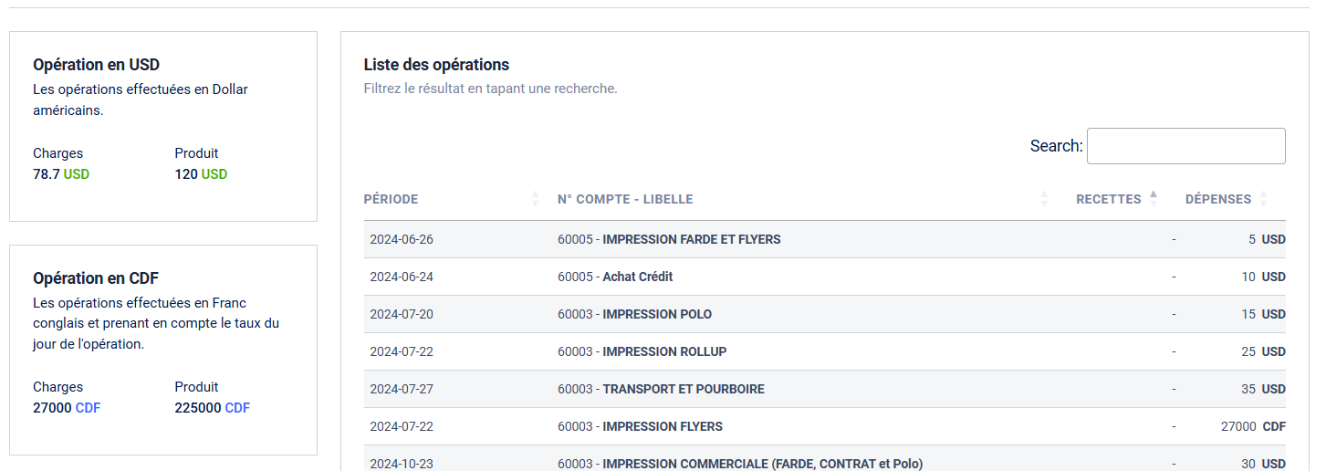Viewport: 1326px width, 471px height.
Task: Sort by the PÉRIODE header label
Action: click(x=391, y=199)
